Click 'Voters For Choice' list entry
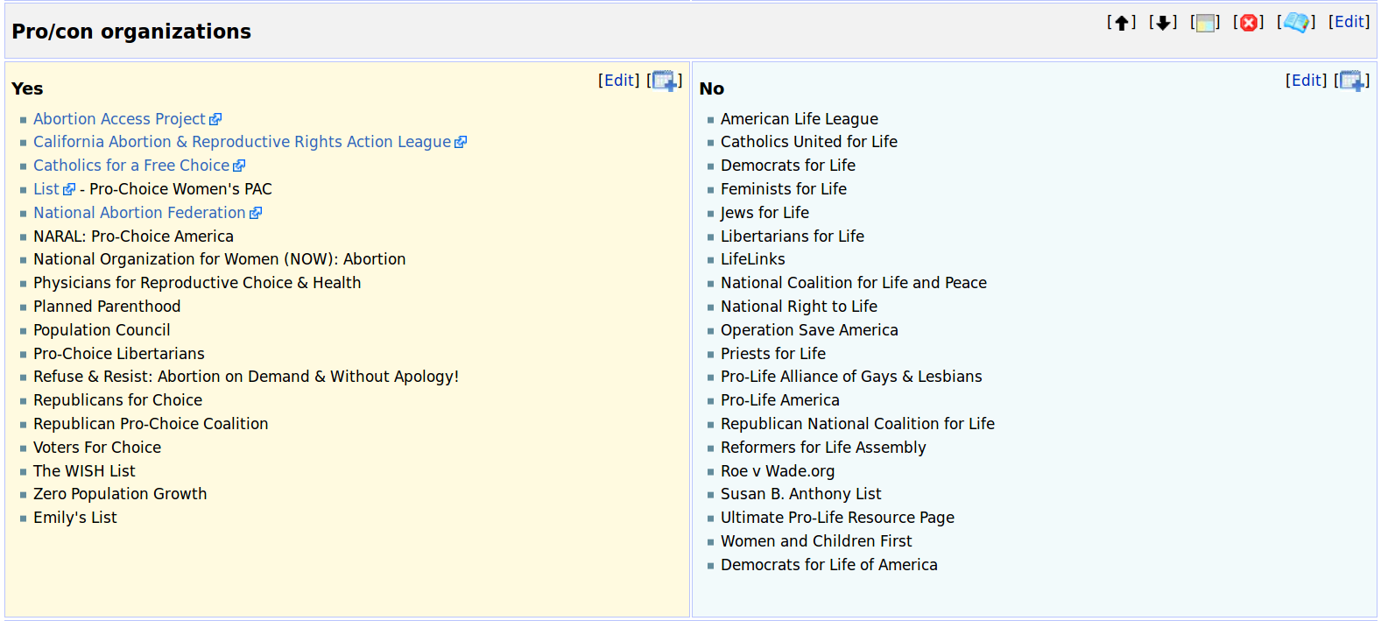This screenshot has height=621, width=1381. (97, 448)
